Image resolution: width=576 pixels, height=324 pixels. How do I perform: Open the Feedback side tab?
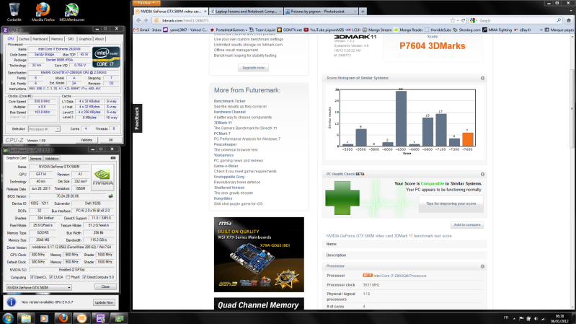click(137, 118)
